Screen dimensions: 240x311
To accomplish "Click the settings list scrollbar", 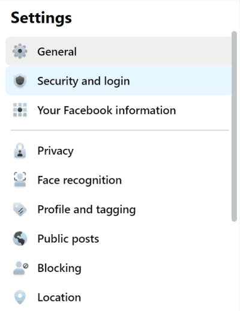I will point(234,126).
